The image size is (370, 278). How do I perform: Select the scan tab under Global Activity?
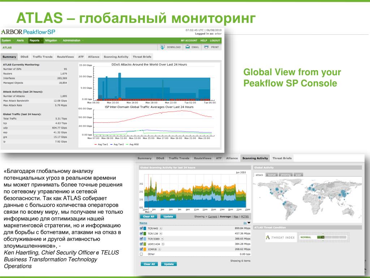point(298,175)
